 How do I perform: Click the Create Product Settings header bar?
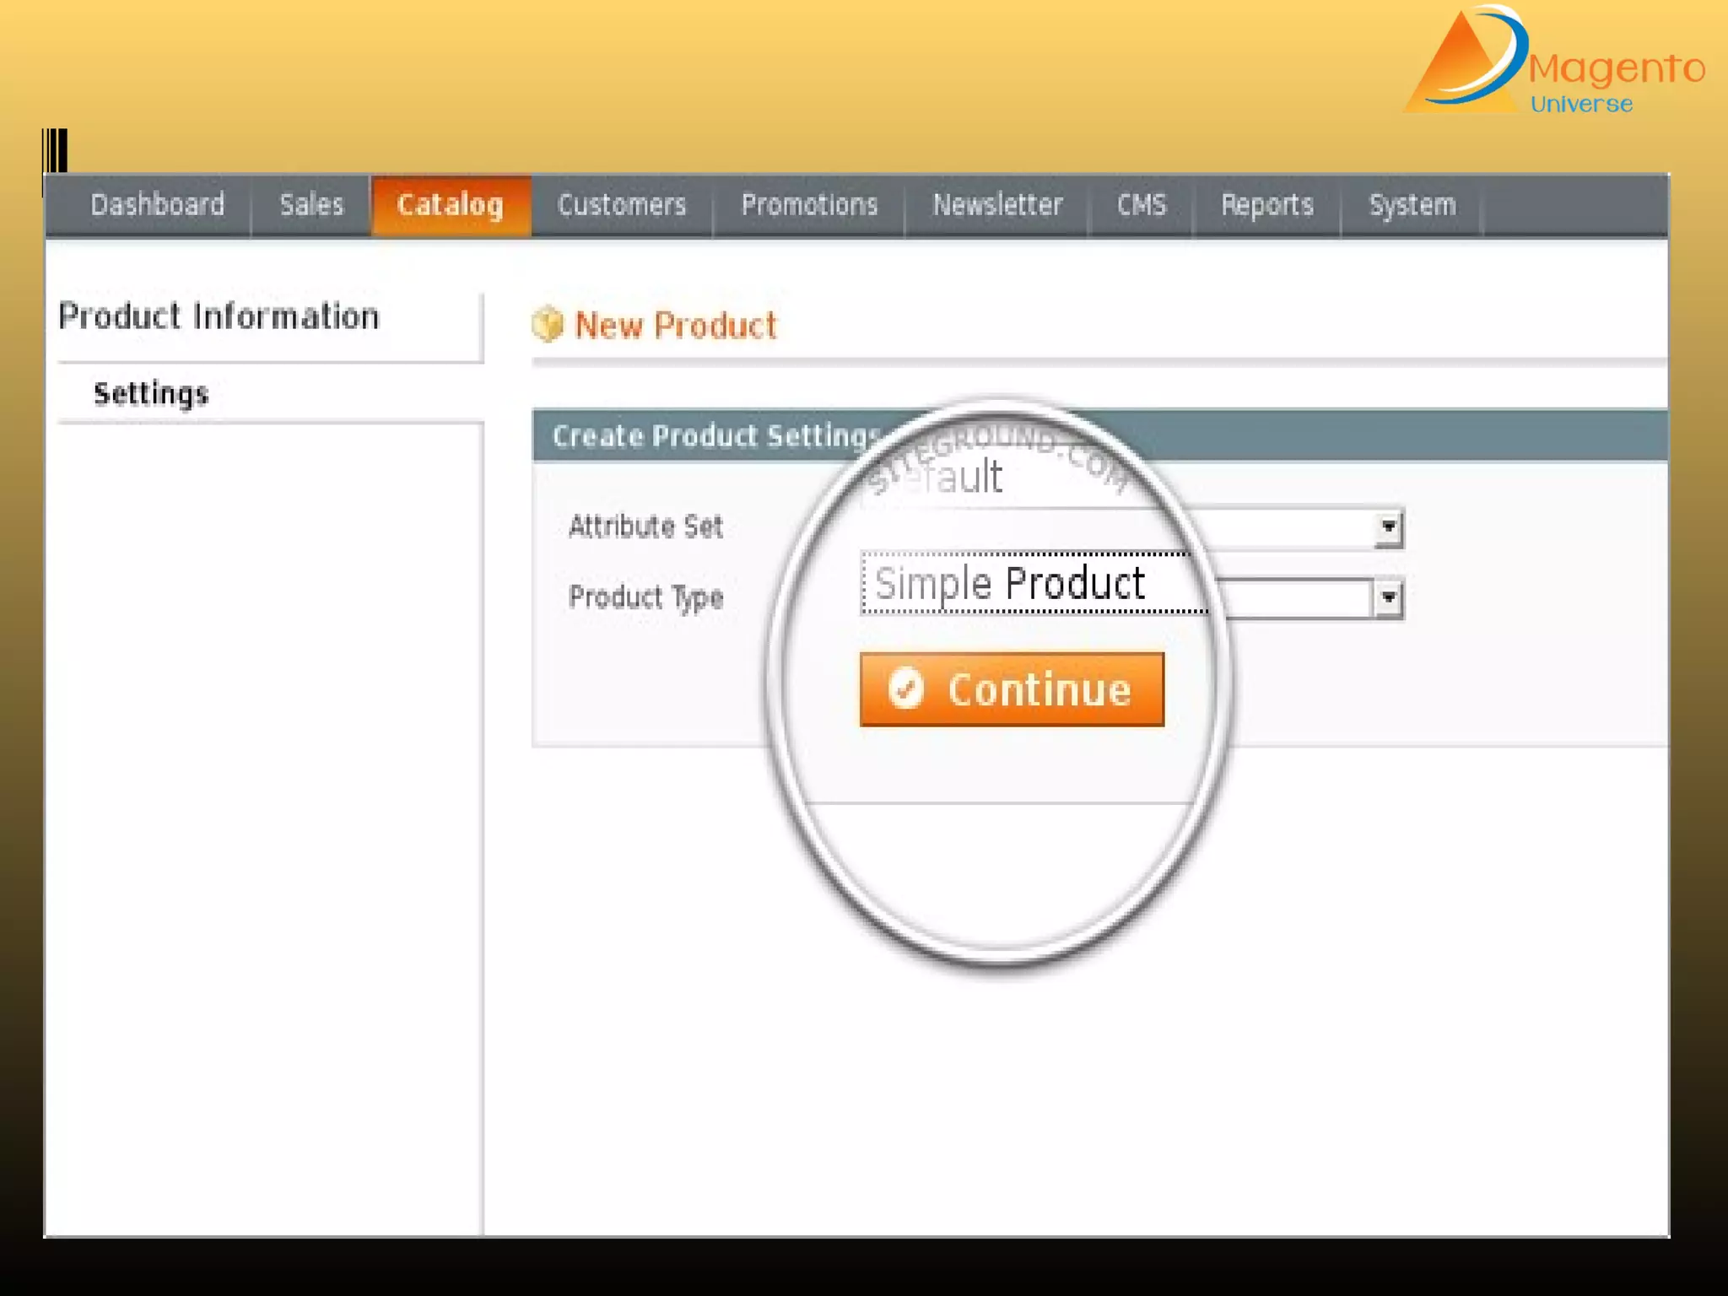click(x=717, y=436)
